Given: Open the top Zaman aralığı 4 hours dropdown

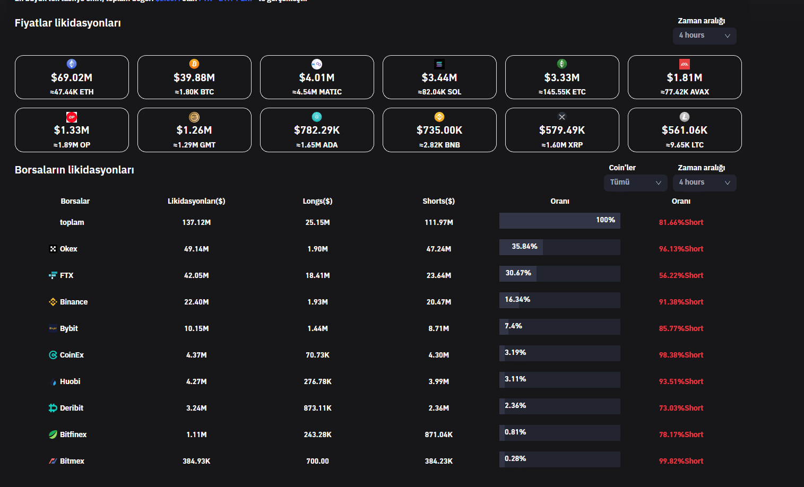Looking at the screenshot, I should click(704, 36).
